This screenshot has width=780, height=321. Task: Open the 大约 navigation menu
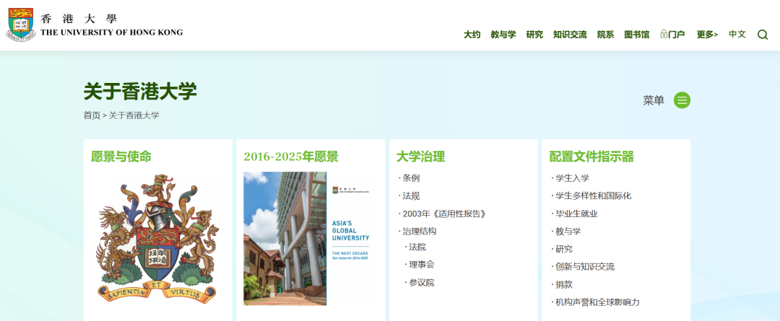pos(472,35)
